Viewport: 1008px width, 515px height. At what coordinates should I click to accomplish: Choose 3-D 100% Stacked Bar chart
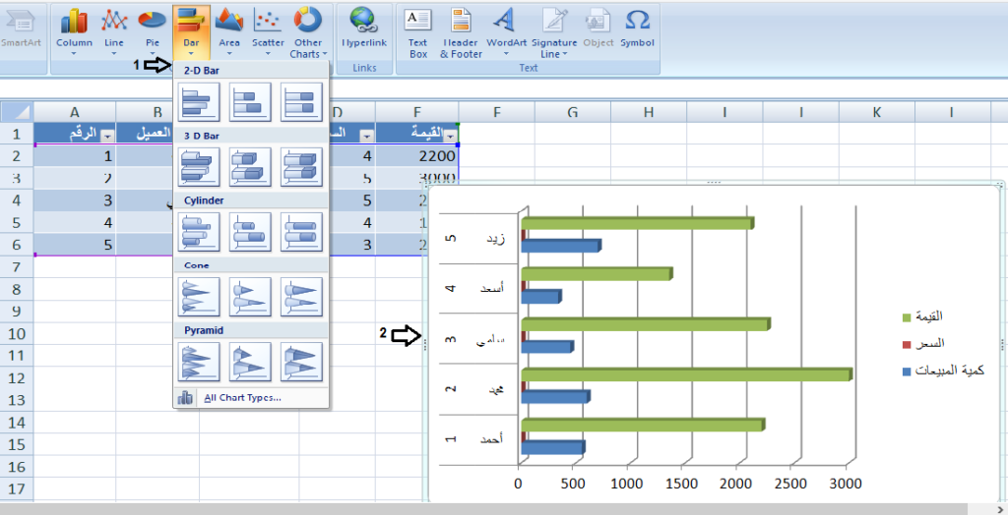click(301, 167)
